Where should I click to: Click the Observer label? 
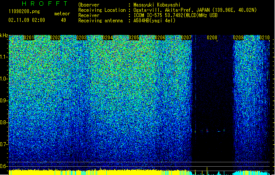pos(89,5)
